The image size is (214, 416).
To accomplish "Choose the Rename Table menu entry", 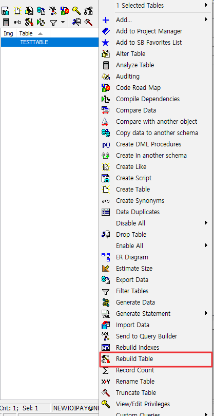I will [x=155, y=382].
